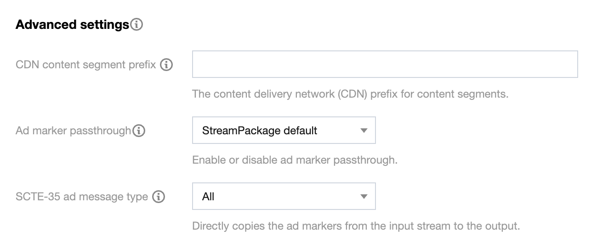Screen dimensions: 614x242
Task: Click the text Enable or disable ad marker passthrough
Action: (295, 160)
